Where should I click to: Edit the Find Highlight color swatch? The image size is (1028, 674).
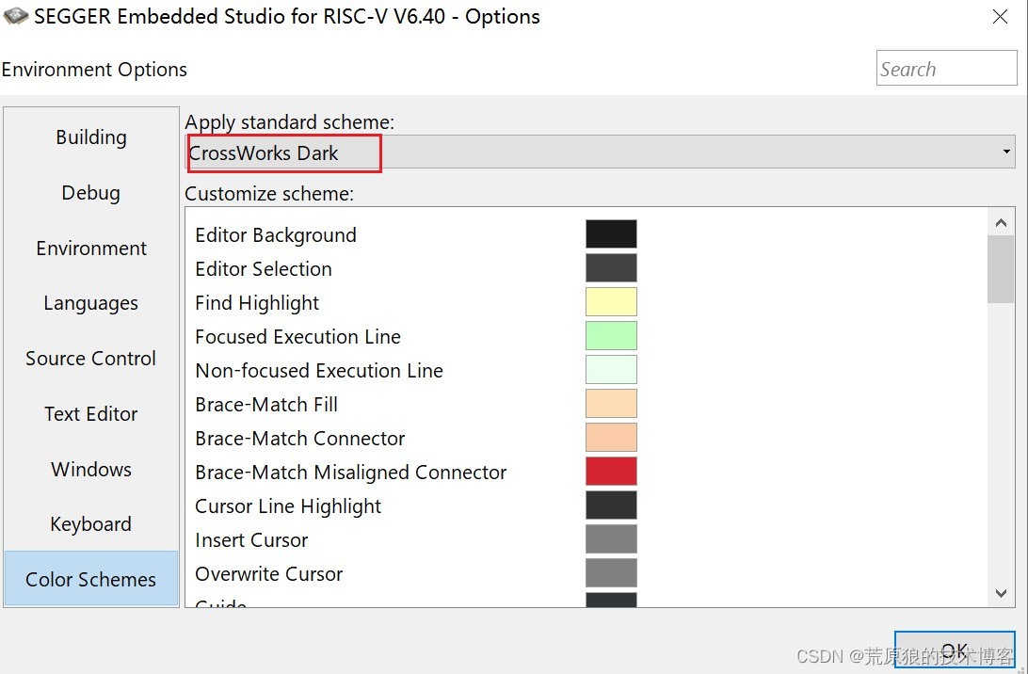[611, 301]
